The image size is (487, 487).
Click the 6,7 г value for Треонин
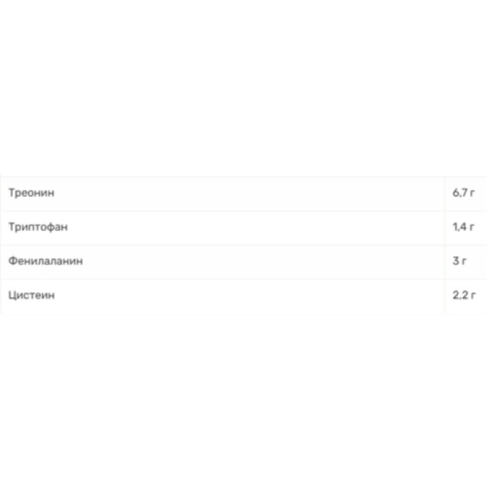point(462,194)
